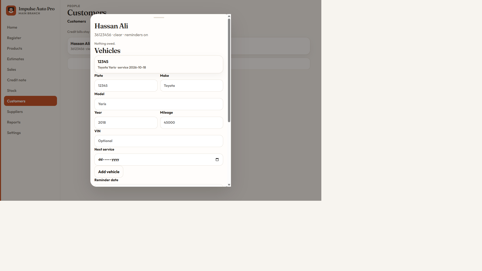Open Reports from sidebar
Image resolution: width=482 pixels, height=271 pixels.
point(30,122)
